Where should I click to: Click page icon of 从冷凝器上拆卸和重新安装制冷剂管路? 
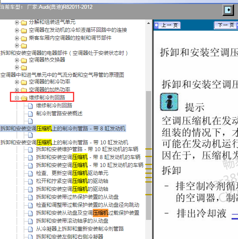(31, 229)
